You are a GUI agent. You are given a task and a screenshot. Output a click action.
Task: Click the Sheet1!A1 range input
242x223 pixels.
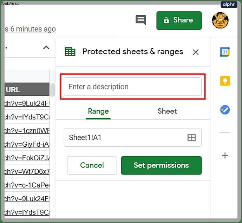click(x=133, y=138)
